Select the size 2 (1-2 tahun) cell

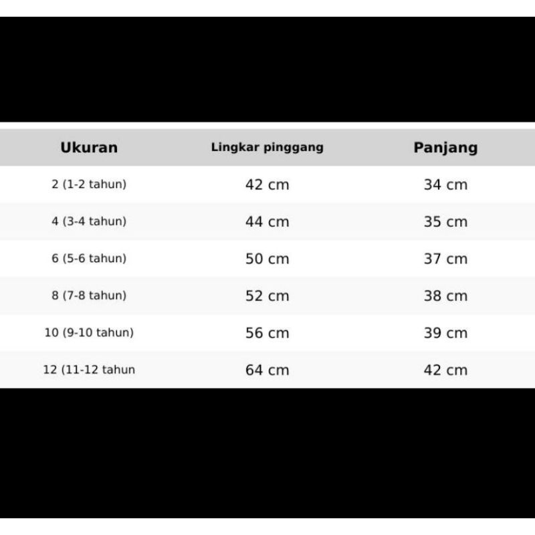(89, 185)
